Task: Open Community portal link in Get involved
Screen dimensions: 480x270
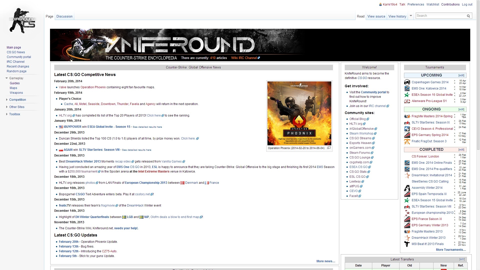Action: point(373,92)
